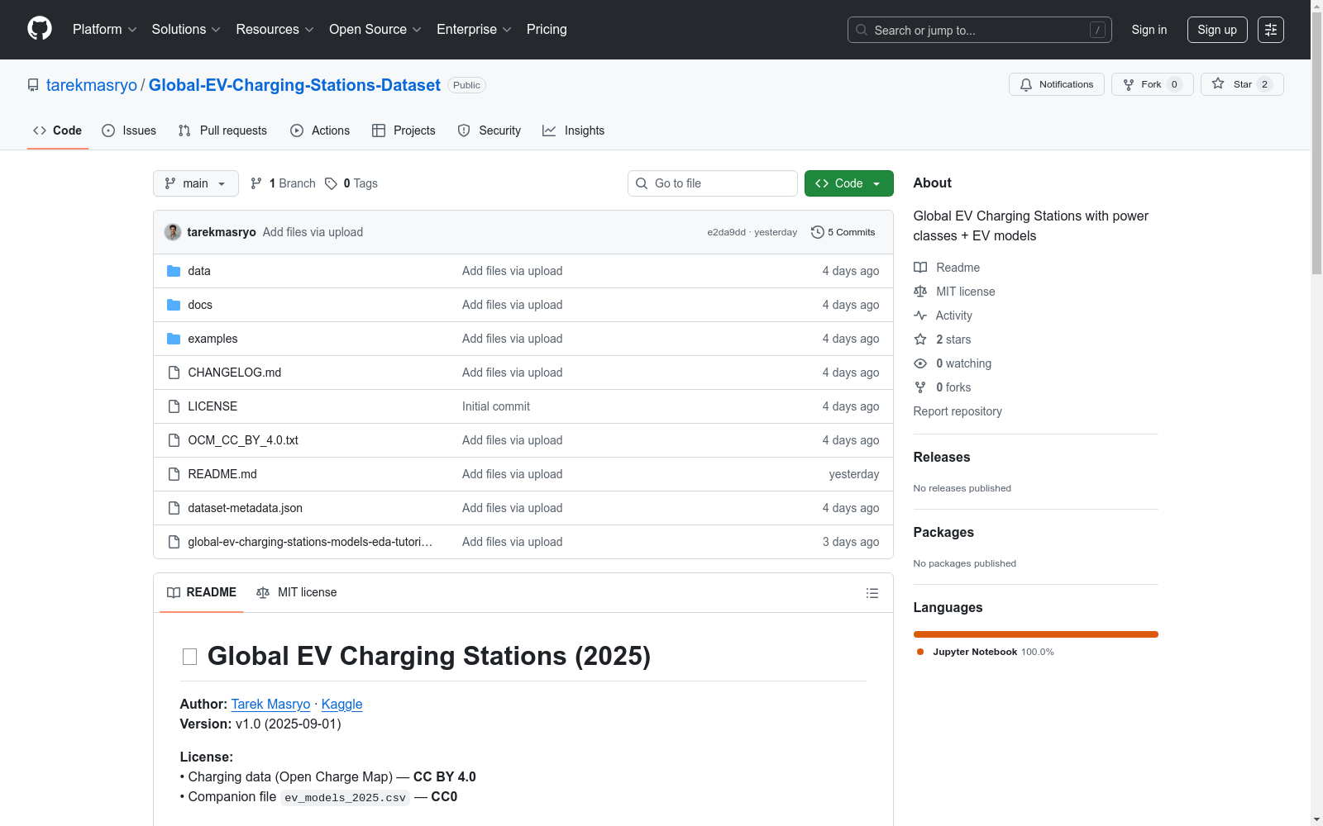Viewport: 1323px width, 826px height.
Task: Click the repository icon before tarekmasryo
Action: [x=33, y=85]
